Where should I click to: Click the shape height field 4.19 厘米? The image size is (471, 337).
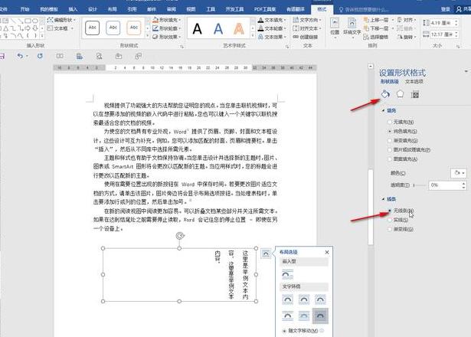(x=441, y=23)
